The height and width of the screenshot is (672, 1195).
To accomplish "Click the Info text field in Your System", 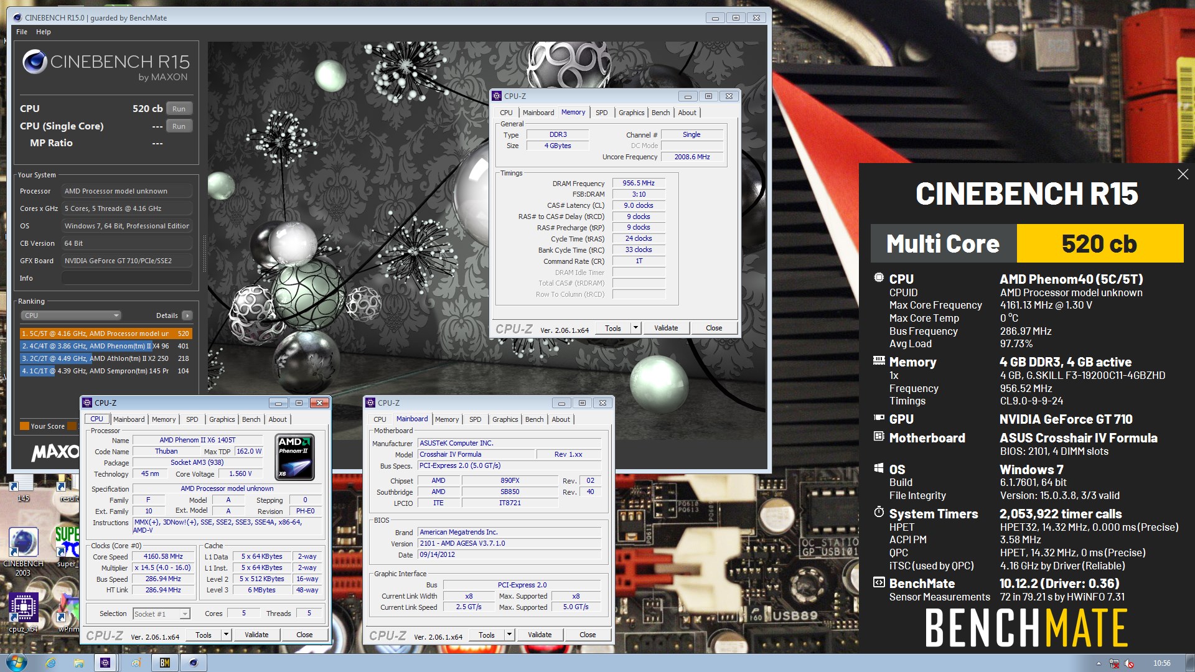I will pyautogui.click(x=127, y=278).
